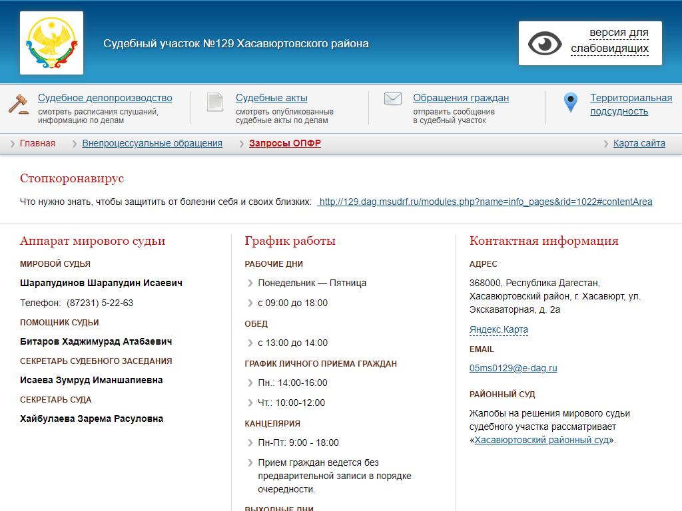
Task: Click the eye icon for visually impaired version
Action: [x=545, y=43]
